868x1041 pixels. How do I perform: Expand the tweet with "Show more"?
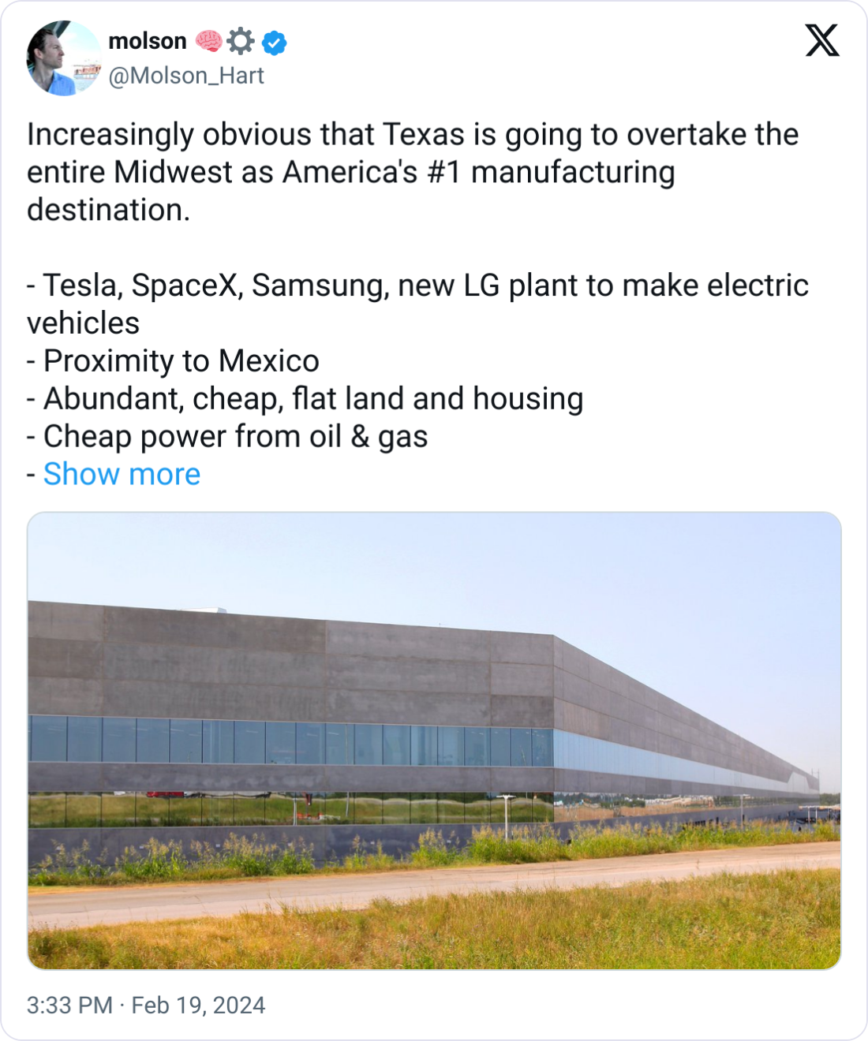click(122, 474)
